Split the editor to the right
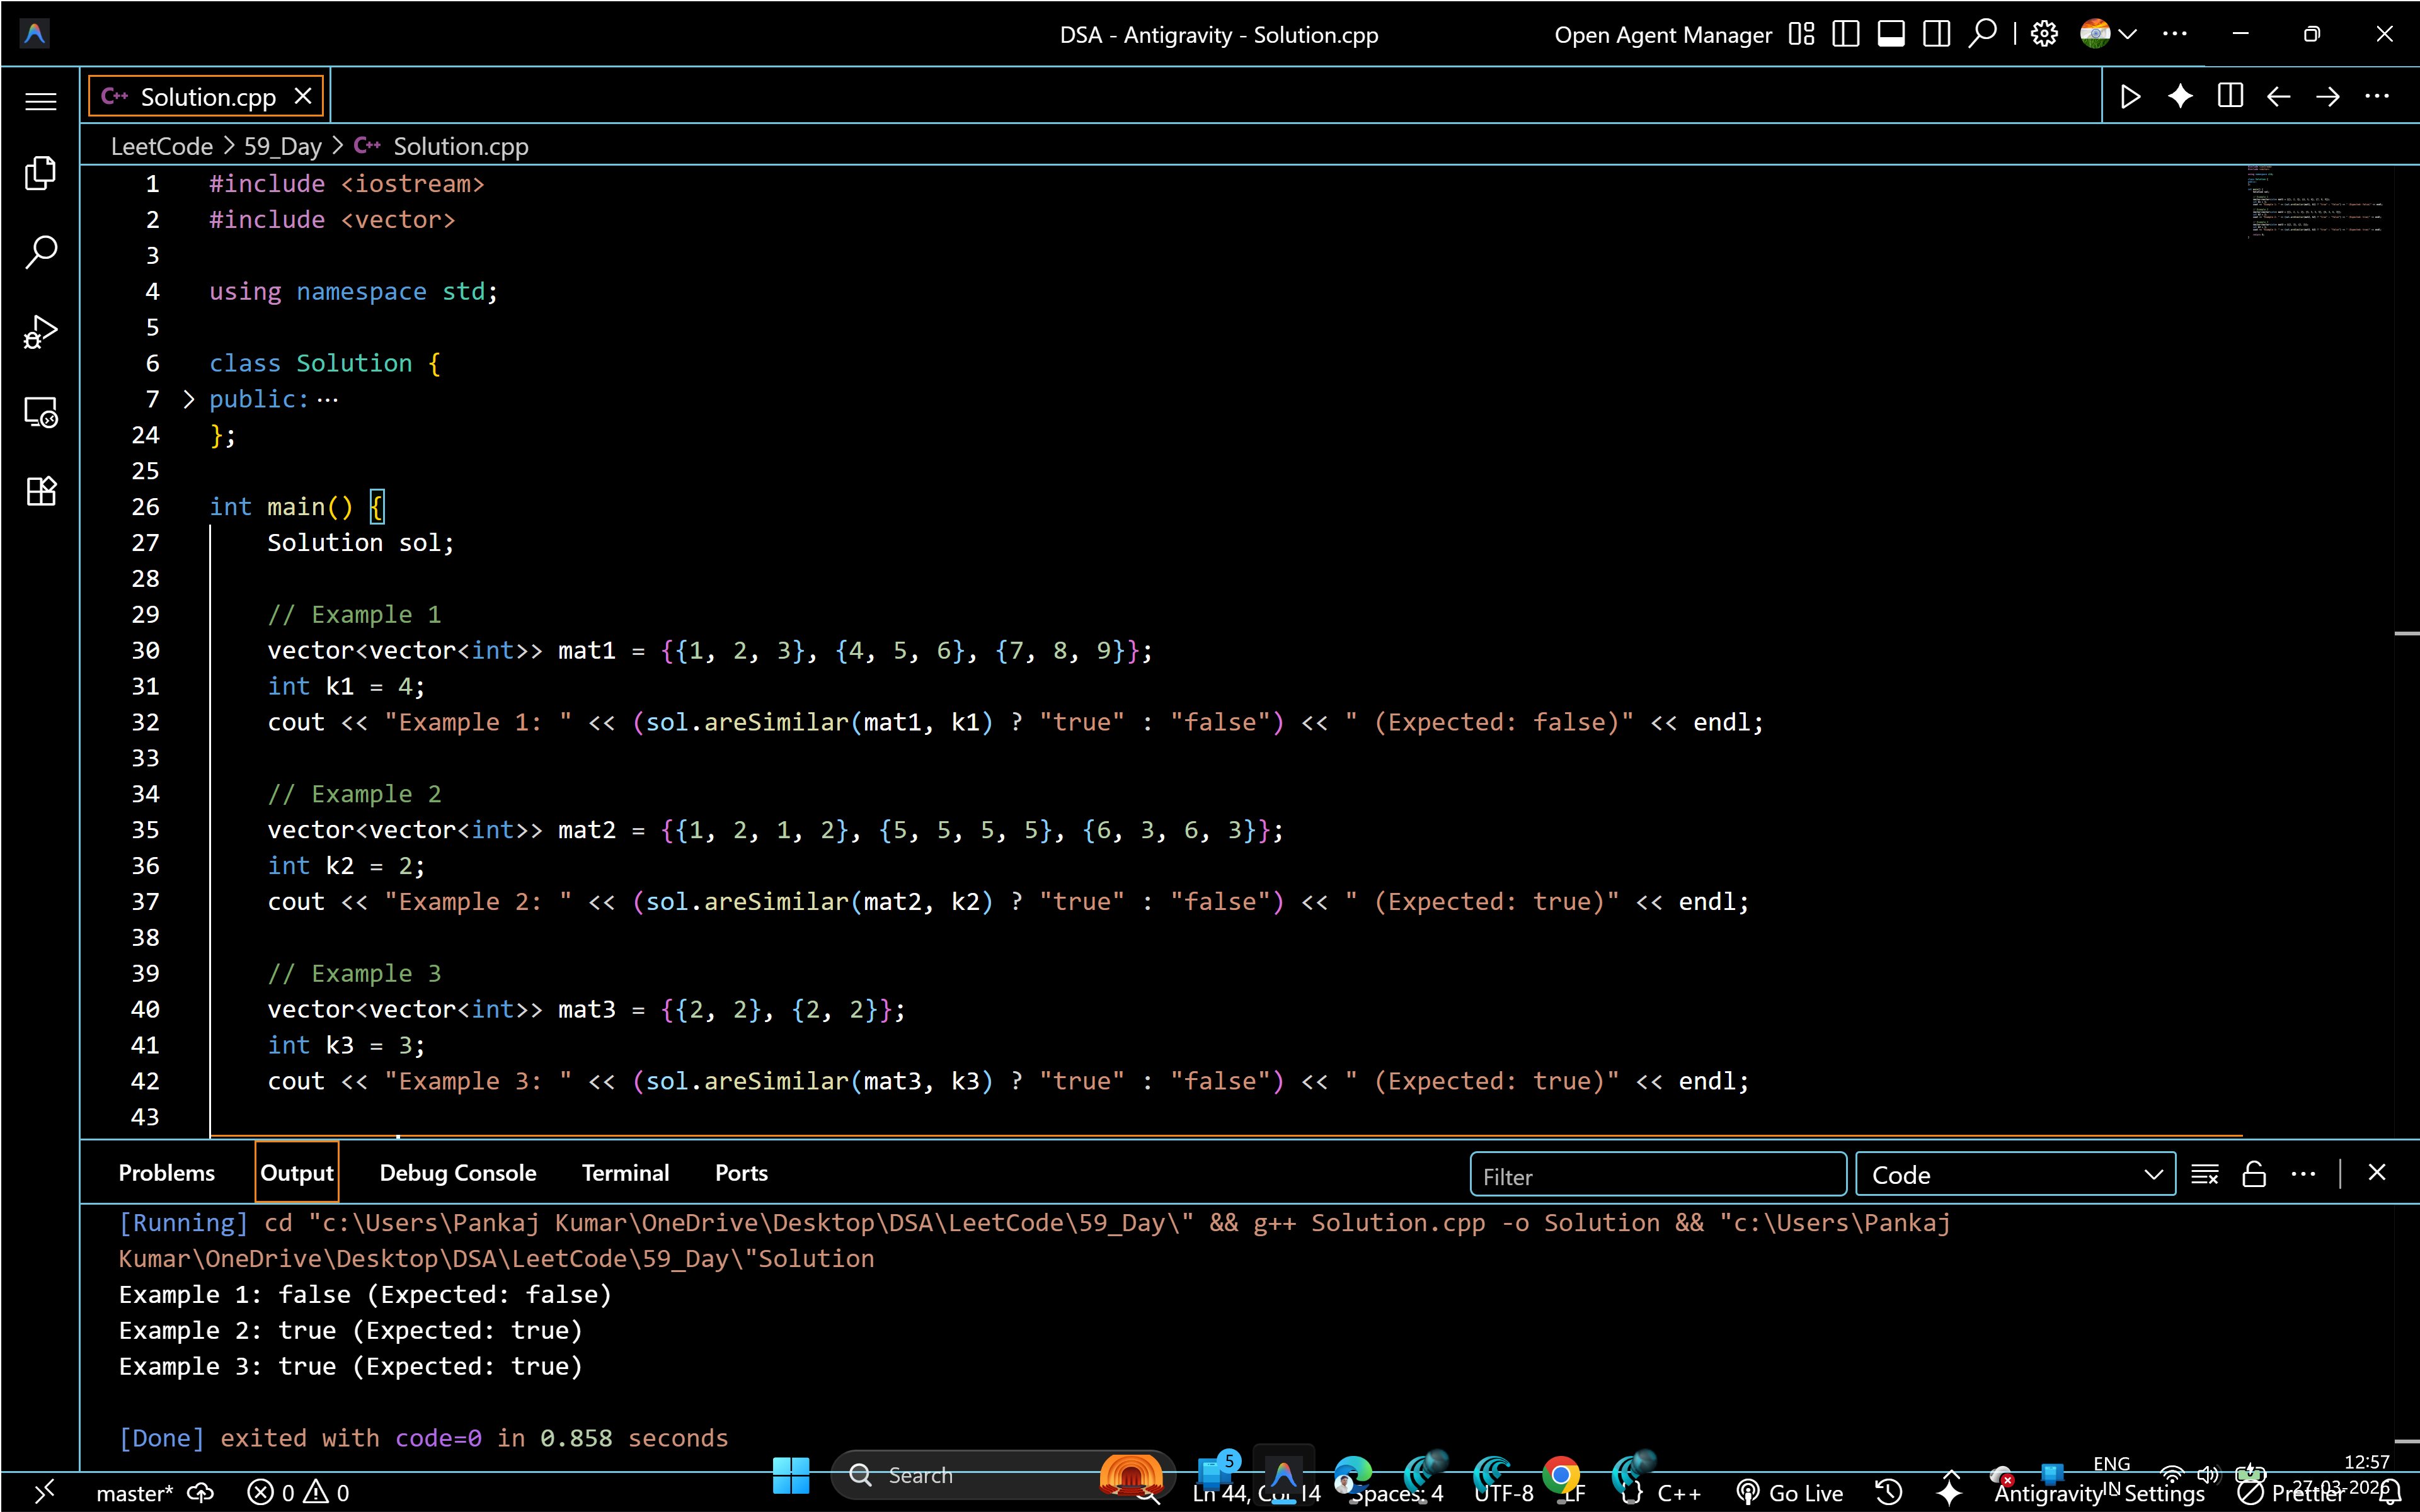Screen dimensions: 2420x1512 [2229, 96]
